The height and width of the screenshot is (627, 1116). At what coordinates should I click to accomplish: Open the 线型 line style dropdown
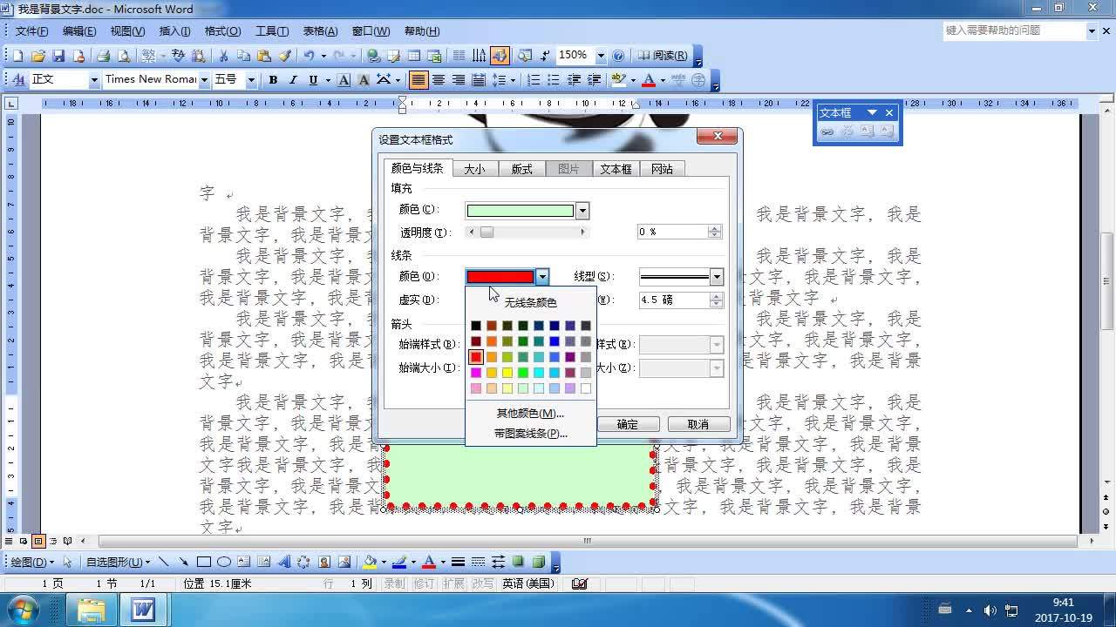[x=715, y=276]
